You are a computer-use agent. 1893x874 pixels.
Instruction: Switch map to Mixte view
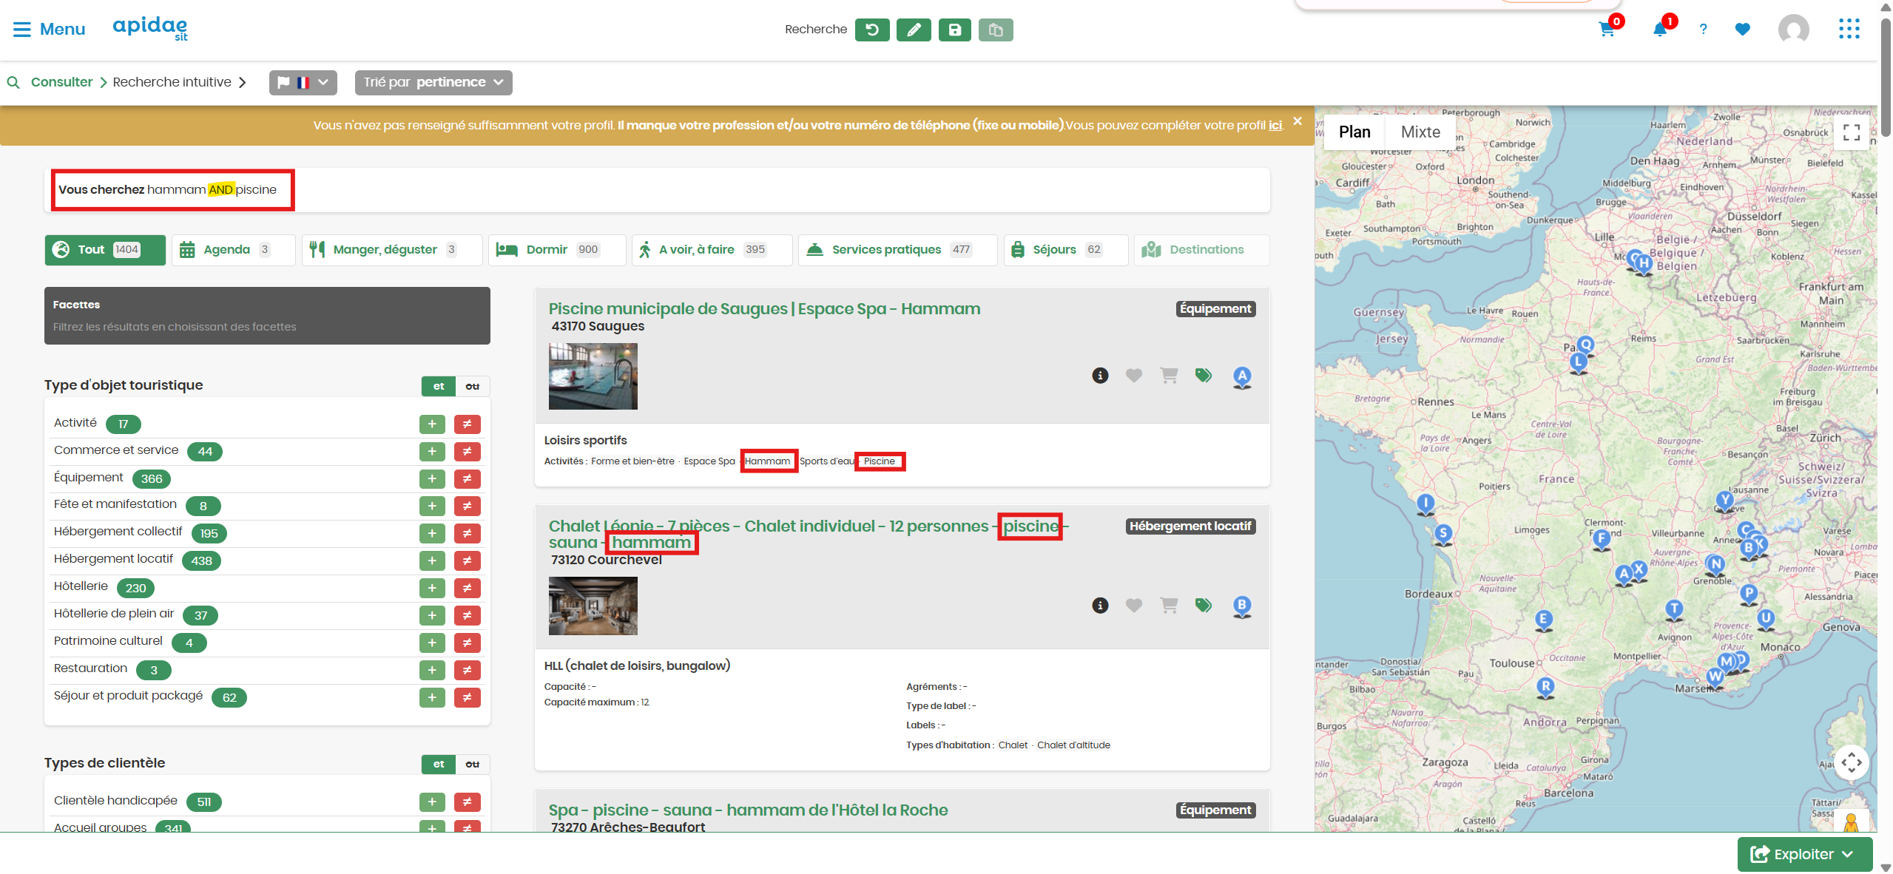[1420, 132]
